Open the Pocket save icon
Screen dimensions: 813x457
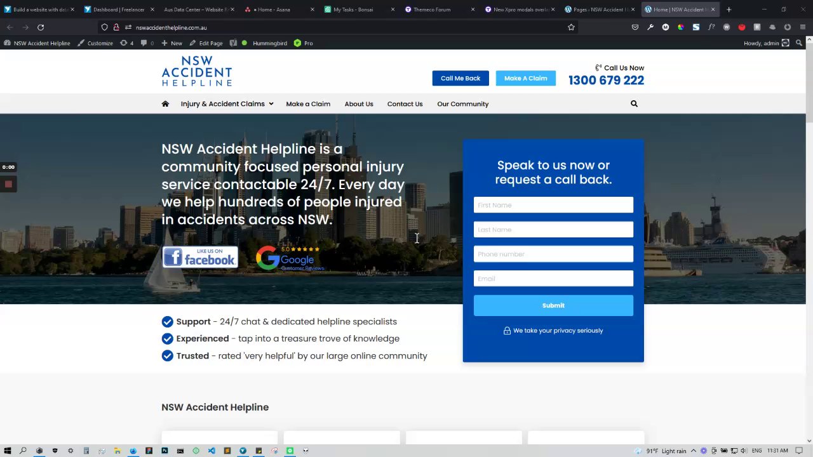point(635,27)
